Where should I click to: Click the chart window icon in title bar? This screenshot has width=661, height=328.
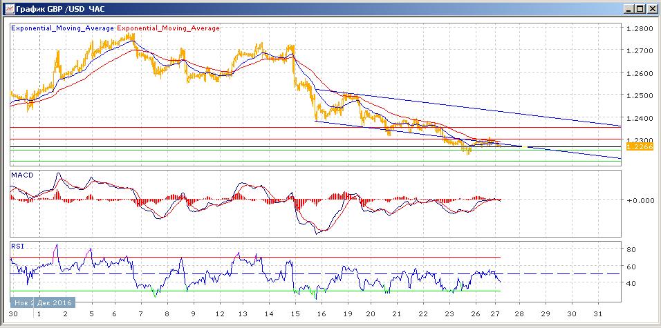pos(7,8)
